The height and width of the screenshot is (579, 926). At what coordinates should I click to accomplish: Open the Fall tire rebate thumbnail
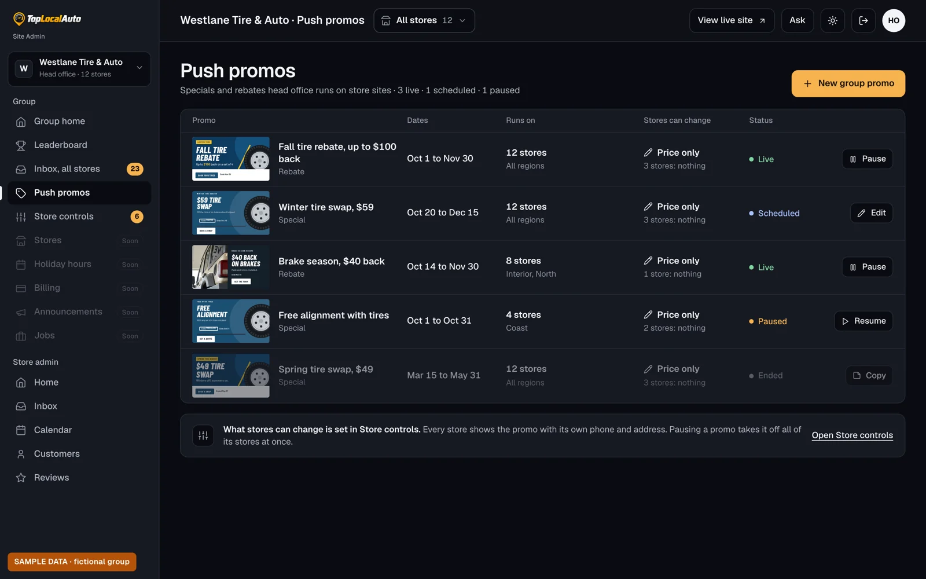pos(230,159)
